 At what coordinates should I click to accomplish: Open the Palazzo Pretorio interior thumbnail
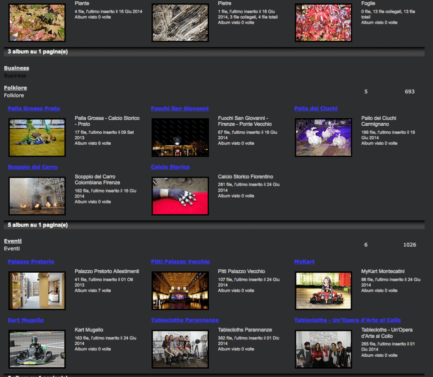(37, 290)
